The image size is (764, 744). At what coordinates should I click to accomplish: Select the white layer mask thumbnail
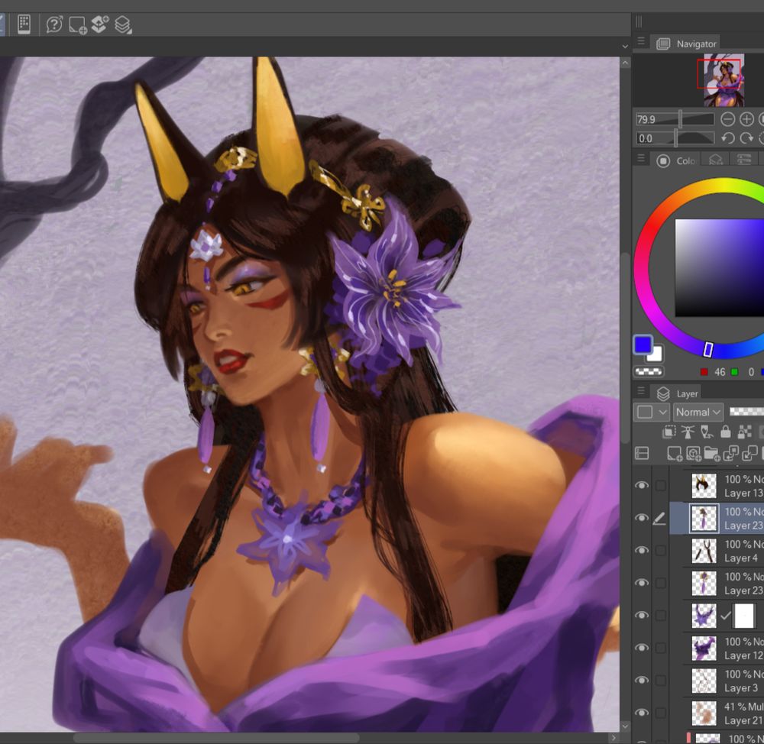click(744, 616)
